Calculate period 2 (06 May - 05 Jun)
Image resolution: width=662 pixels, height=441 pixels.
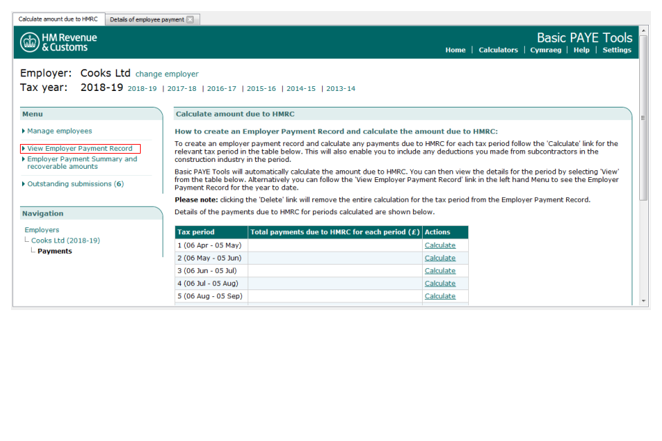[440, 258]
